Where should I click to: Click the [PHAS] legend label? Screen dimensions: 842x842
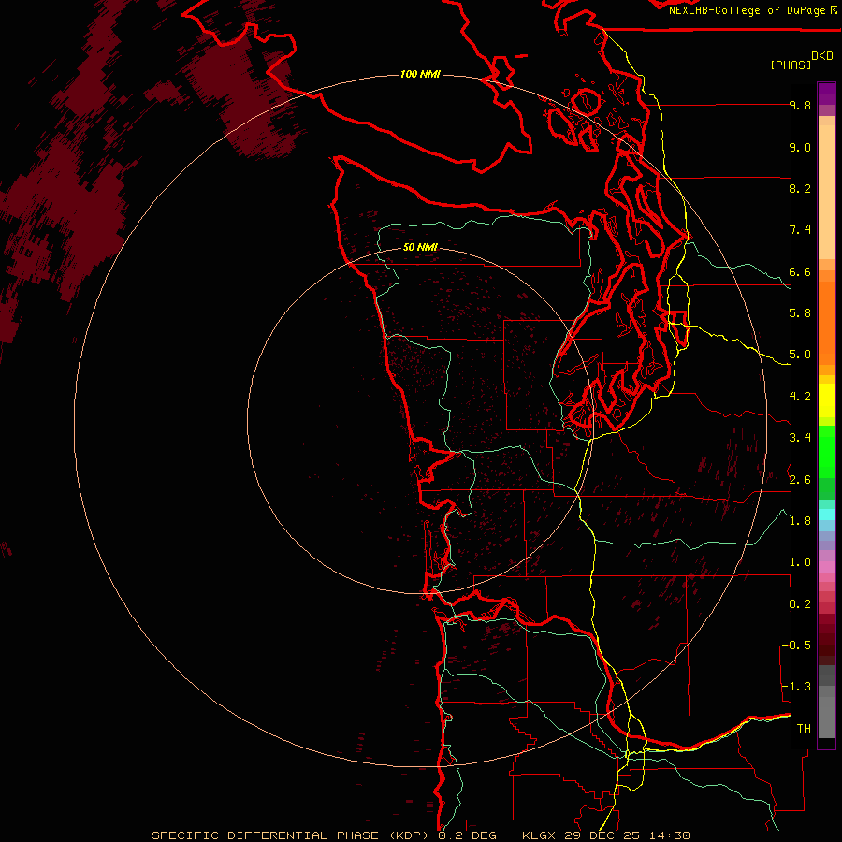(791, 65)
